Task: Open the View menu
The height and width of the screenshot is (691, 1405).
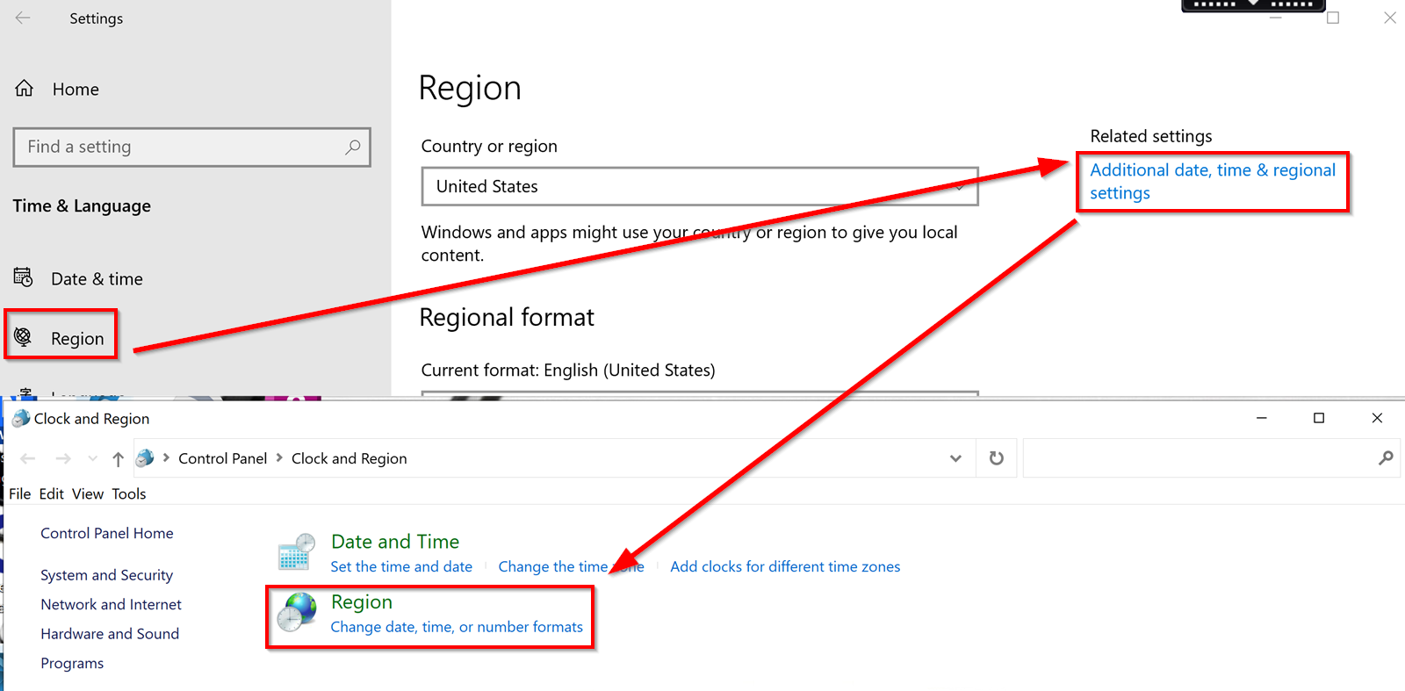Action: (x=88, y=493)
